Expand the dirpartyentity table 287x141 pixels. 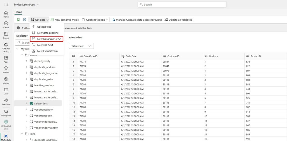click(x=27, y=61)
